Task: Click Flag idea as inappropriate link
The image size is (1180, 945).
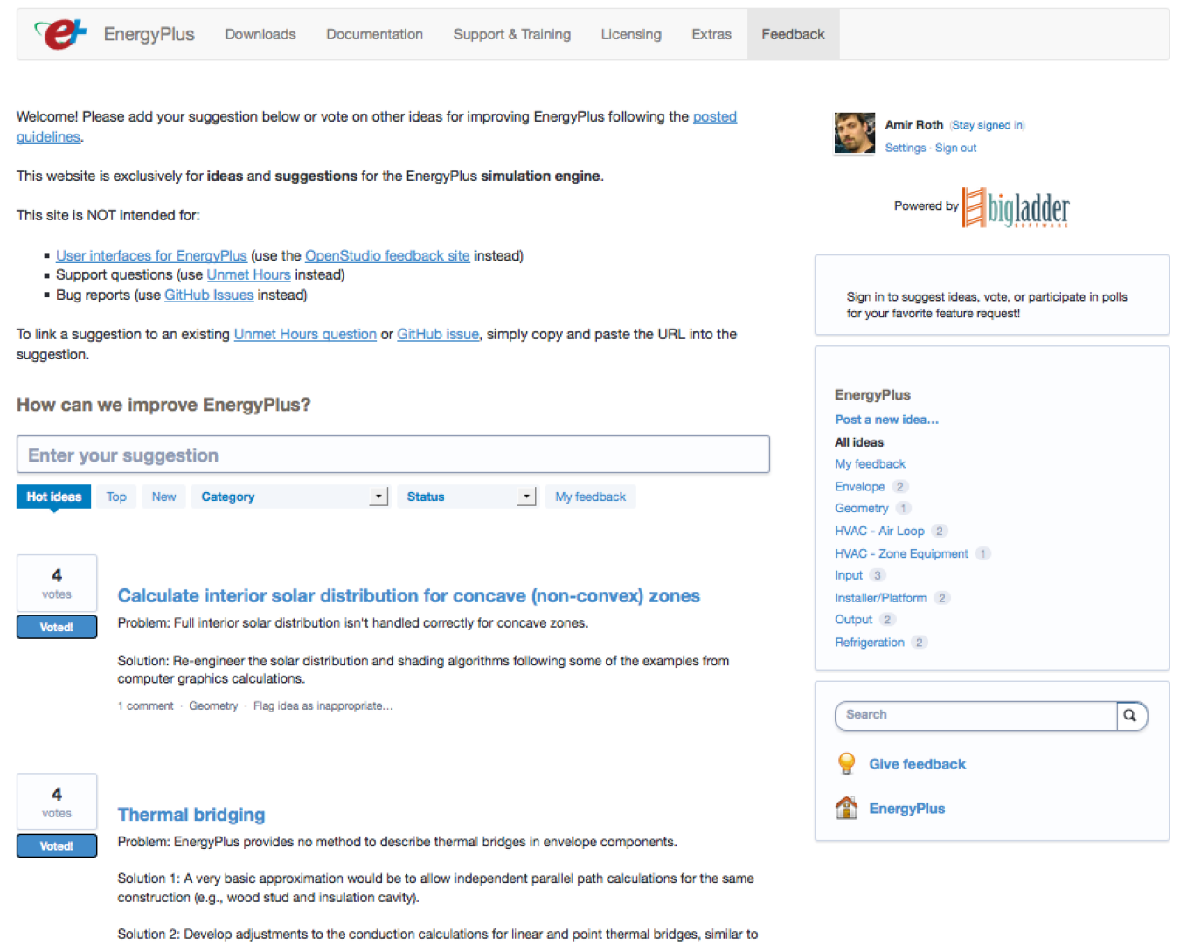Action: 323,705
